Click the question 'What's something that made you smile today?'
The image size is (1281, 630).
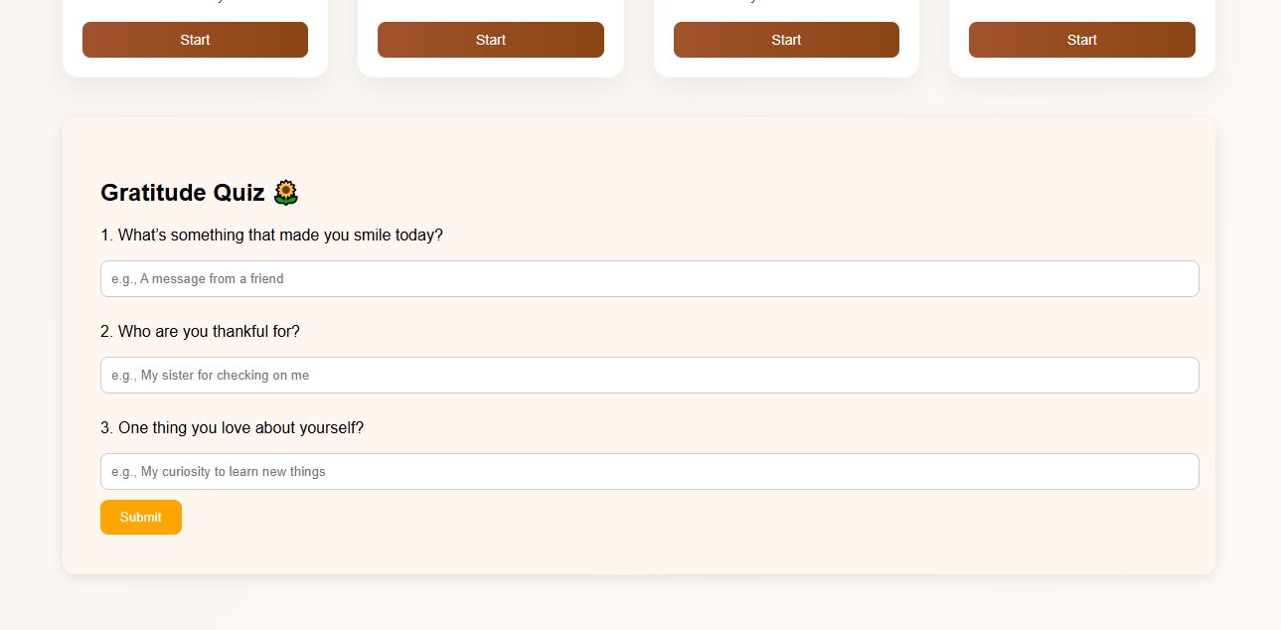[x=271, y=236]
